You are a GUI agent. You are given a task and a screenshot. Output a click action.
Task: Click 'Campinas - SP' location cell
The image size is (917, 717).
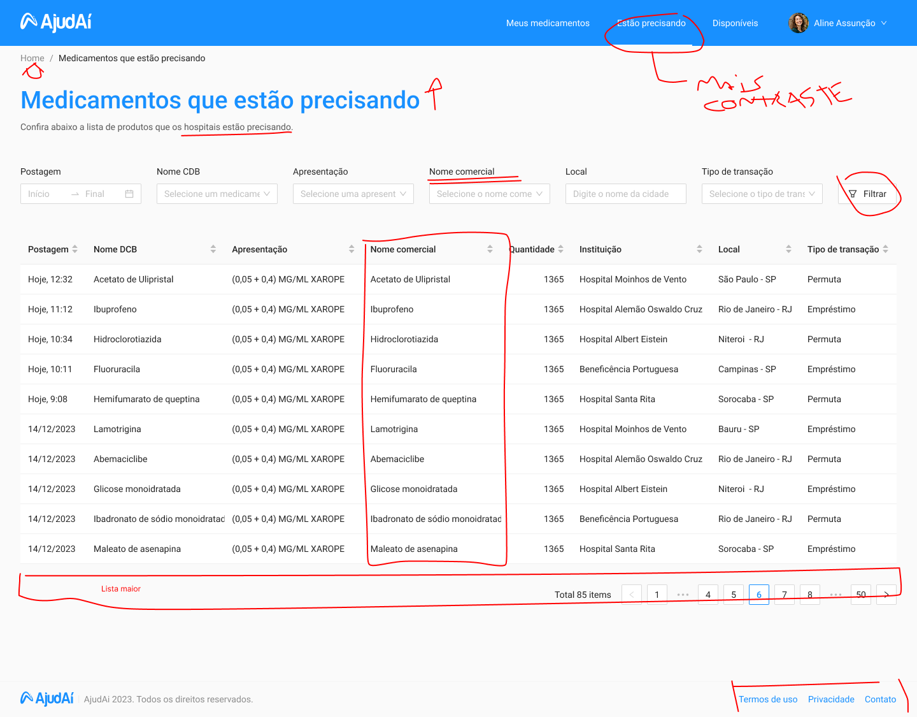click(747, 369)
